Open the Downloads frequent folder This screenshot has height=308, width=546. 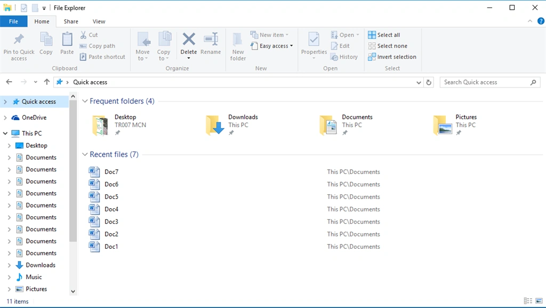(232, 125)
